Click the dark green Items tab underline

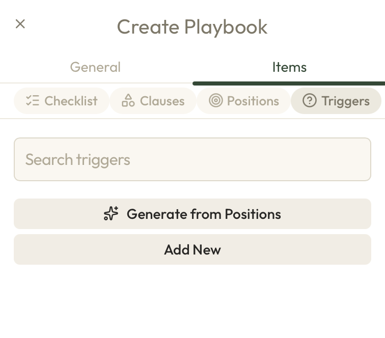[x=289, y=83]
